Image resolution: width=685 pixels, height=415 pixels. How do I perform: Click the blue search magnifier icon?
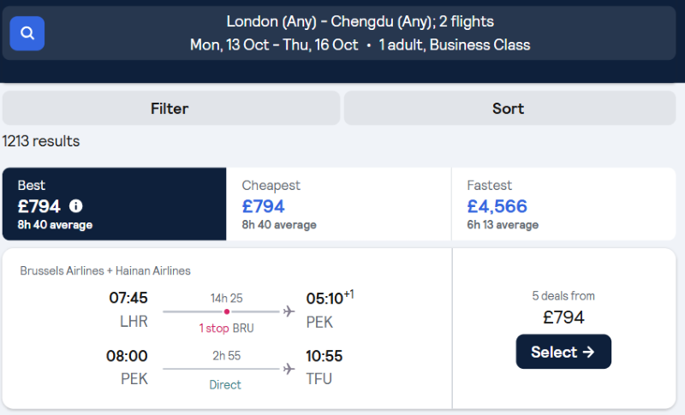click(x=27, y=33)
